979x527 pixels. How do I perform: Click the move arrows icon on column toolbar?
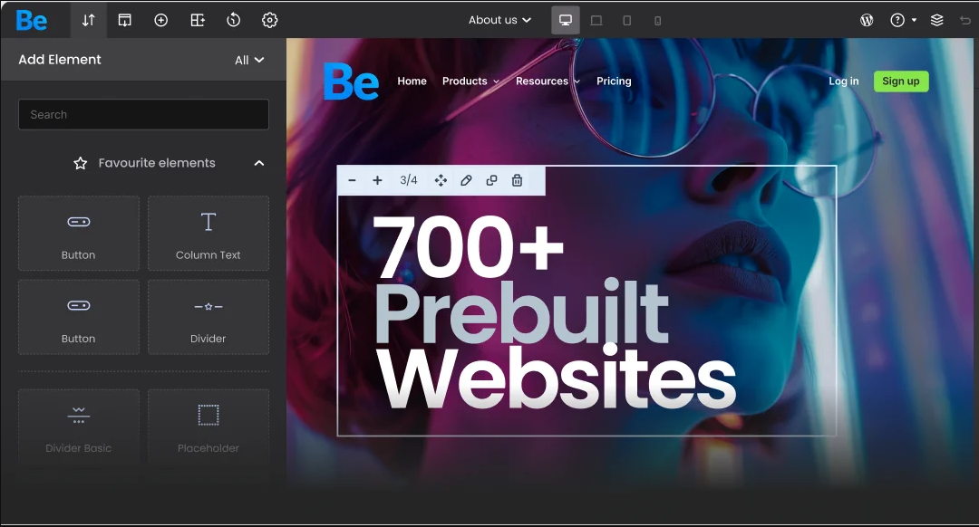(441, 180)
